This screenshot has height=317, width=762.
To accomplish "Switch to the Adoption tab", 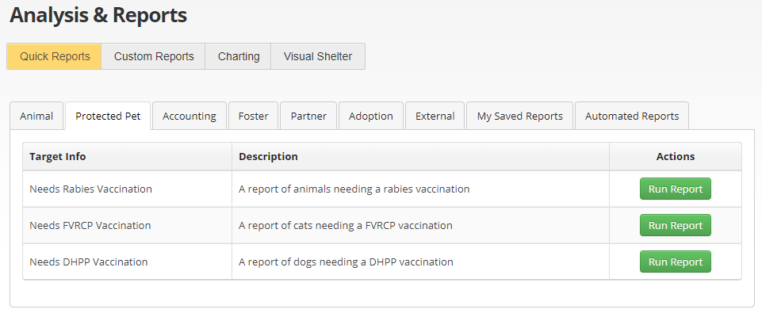I will tap(371, 116).
